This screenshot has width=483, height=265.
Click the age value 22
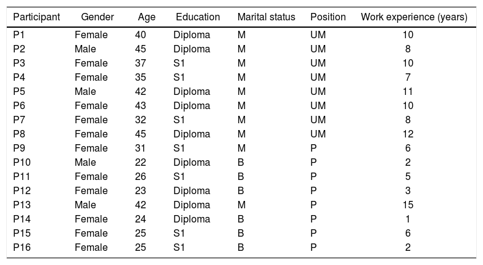click(141, 163)
